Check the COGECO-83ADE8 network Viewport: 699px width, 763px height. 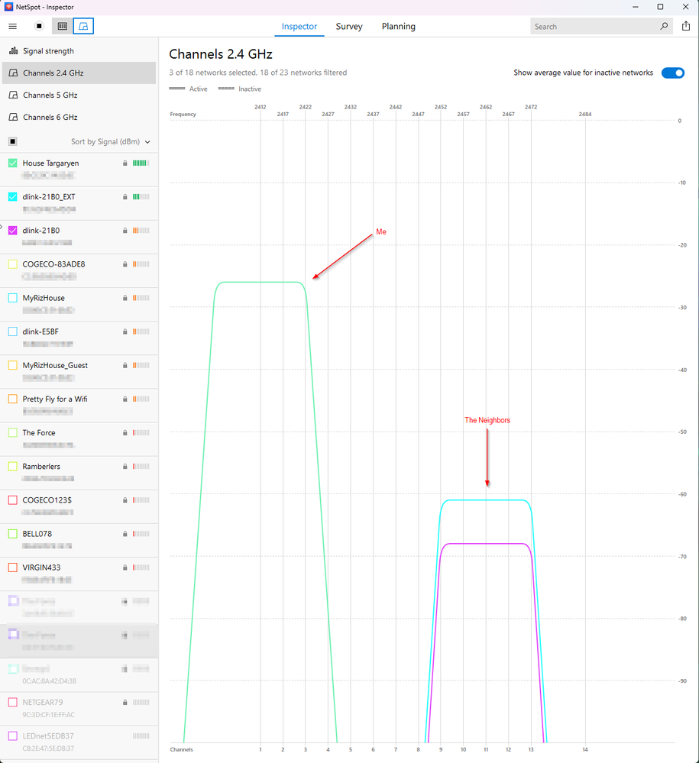[11, 263]
